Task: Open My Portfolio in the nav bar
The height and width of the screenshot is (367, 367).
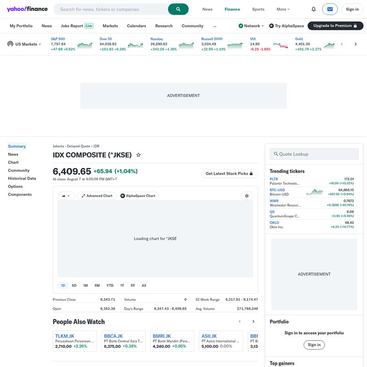Action: click(21, 26)
